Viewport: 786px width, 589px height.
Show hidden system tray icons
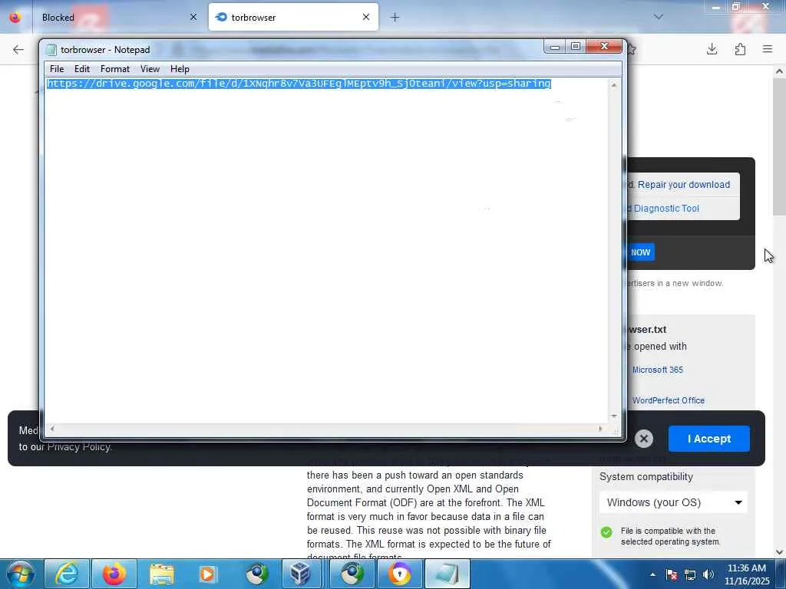pos(652,574)
